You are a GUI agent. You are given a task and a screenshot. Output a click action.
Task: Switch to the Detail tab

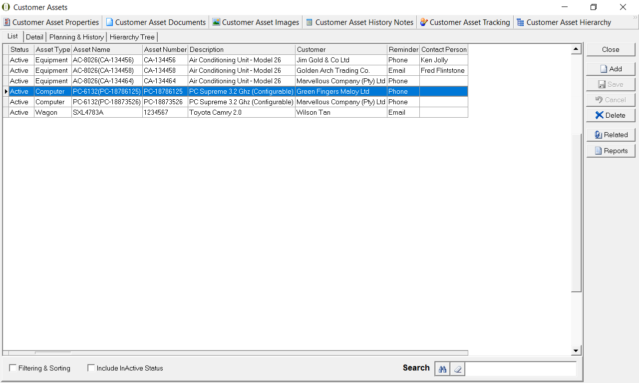[x=34, y=37]
